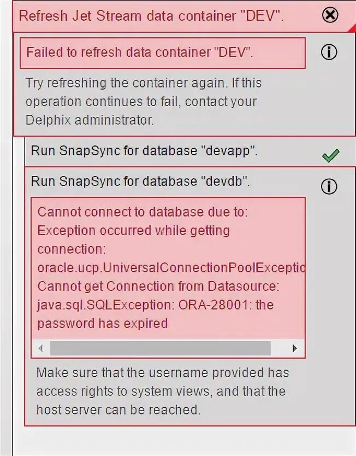Click the green checkmark for devapp SnapSync

(330, 156)
